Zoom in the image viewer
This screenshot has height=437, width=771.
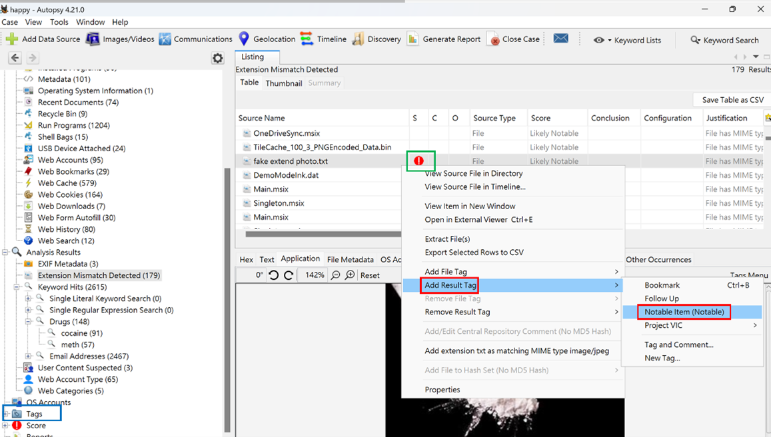(350, 275)
